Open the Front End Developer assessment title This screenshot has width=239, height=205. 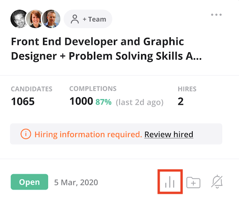coord(106,49)
